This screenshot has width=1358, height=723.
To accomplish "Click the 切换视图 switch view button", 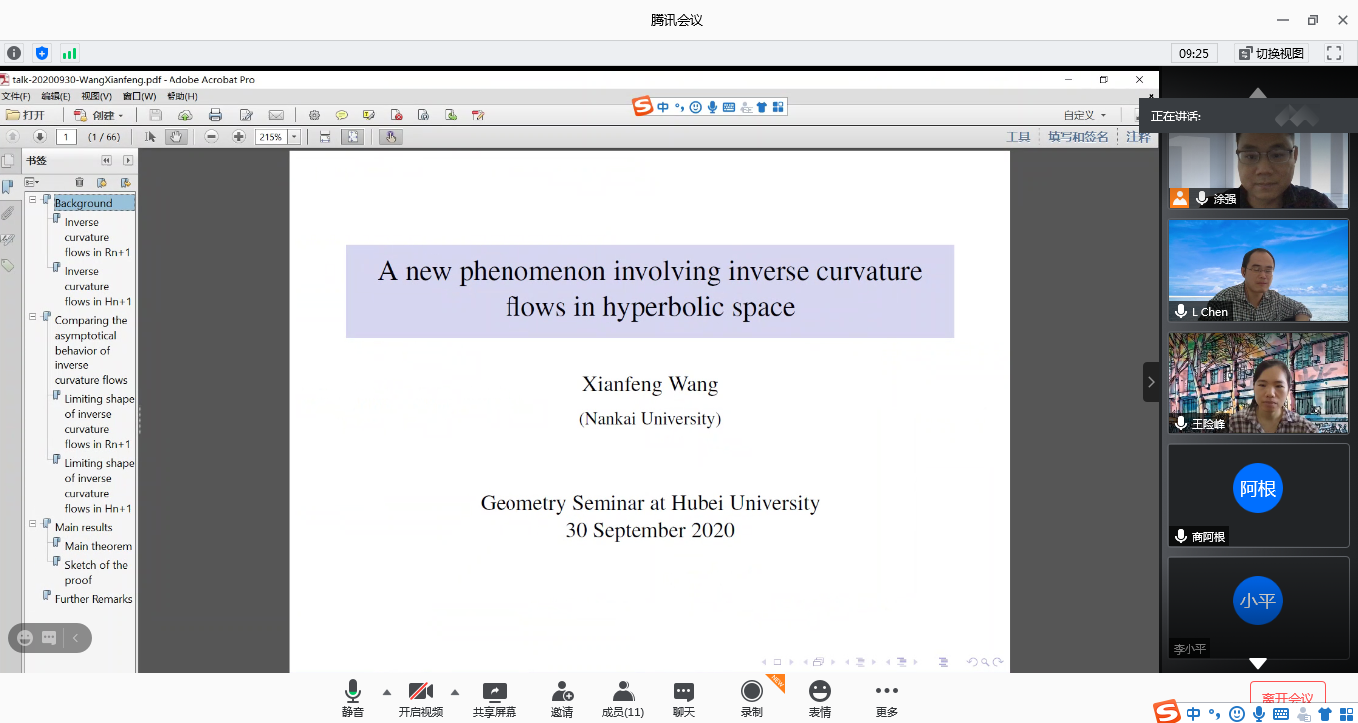I will (1271, 53).
